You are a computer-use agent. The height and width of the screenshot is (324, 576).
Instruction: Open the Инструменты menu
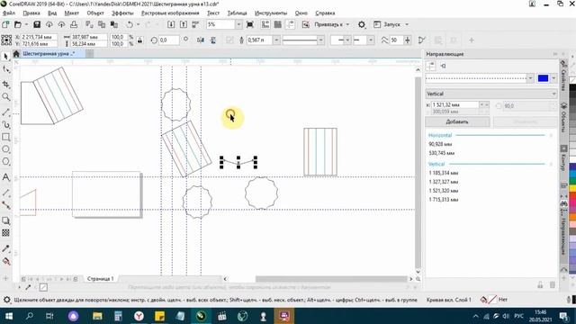(x=271, y=13)
